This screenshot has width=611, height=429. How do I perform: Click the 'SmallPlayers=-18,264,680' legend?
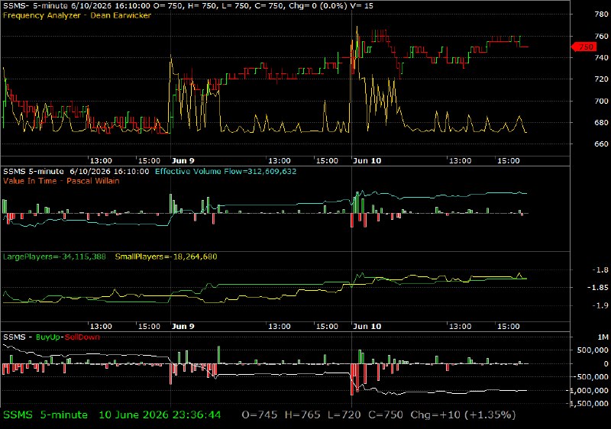166,257
